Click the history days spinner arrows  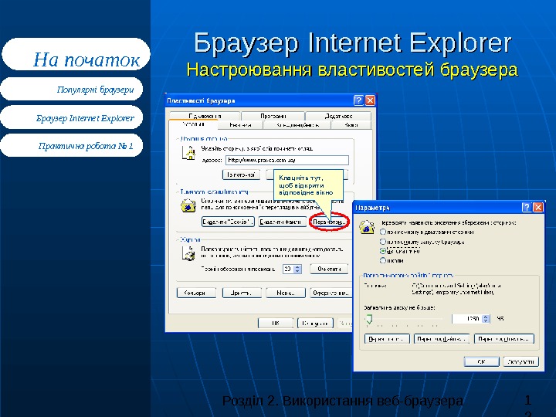(x=298, y=270)
